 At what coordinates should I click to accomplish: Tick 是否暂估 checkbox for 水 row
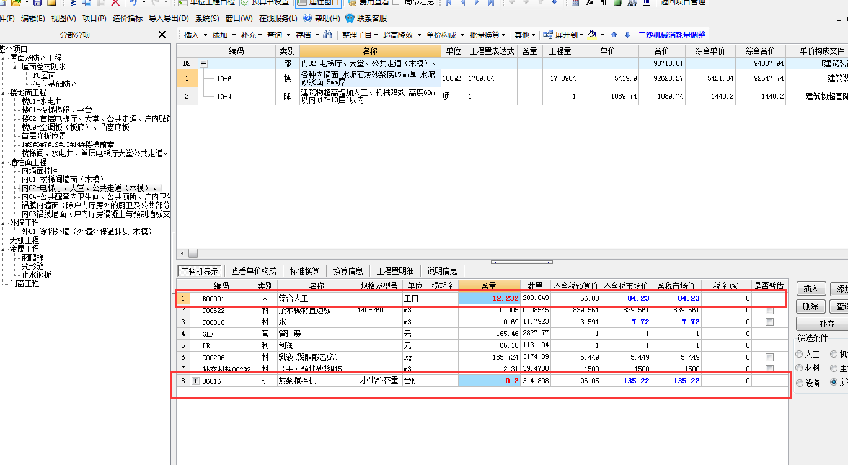pos(769,322)
